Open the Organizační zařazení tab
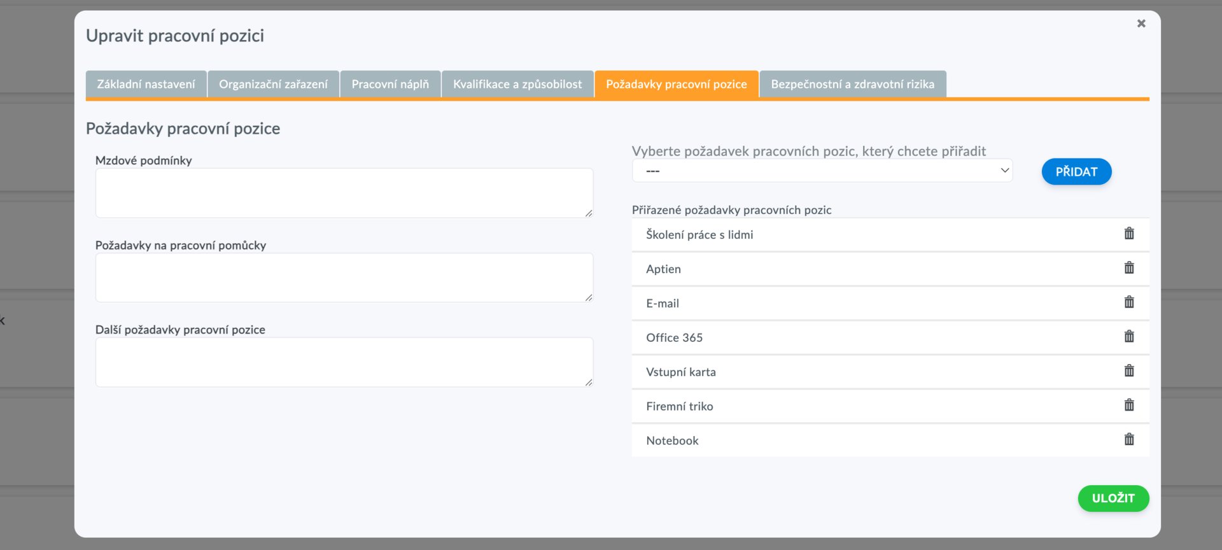 point(273,84)
